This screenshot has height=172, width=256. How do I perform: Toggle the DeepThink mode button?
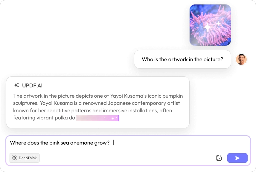pos(24,158)
